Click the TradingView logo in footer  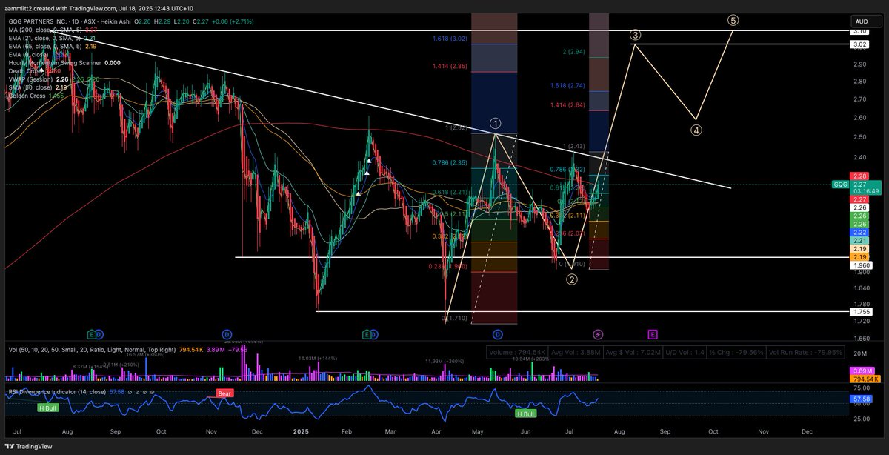pyautogui.click(x=30, y=446)
